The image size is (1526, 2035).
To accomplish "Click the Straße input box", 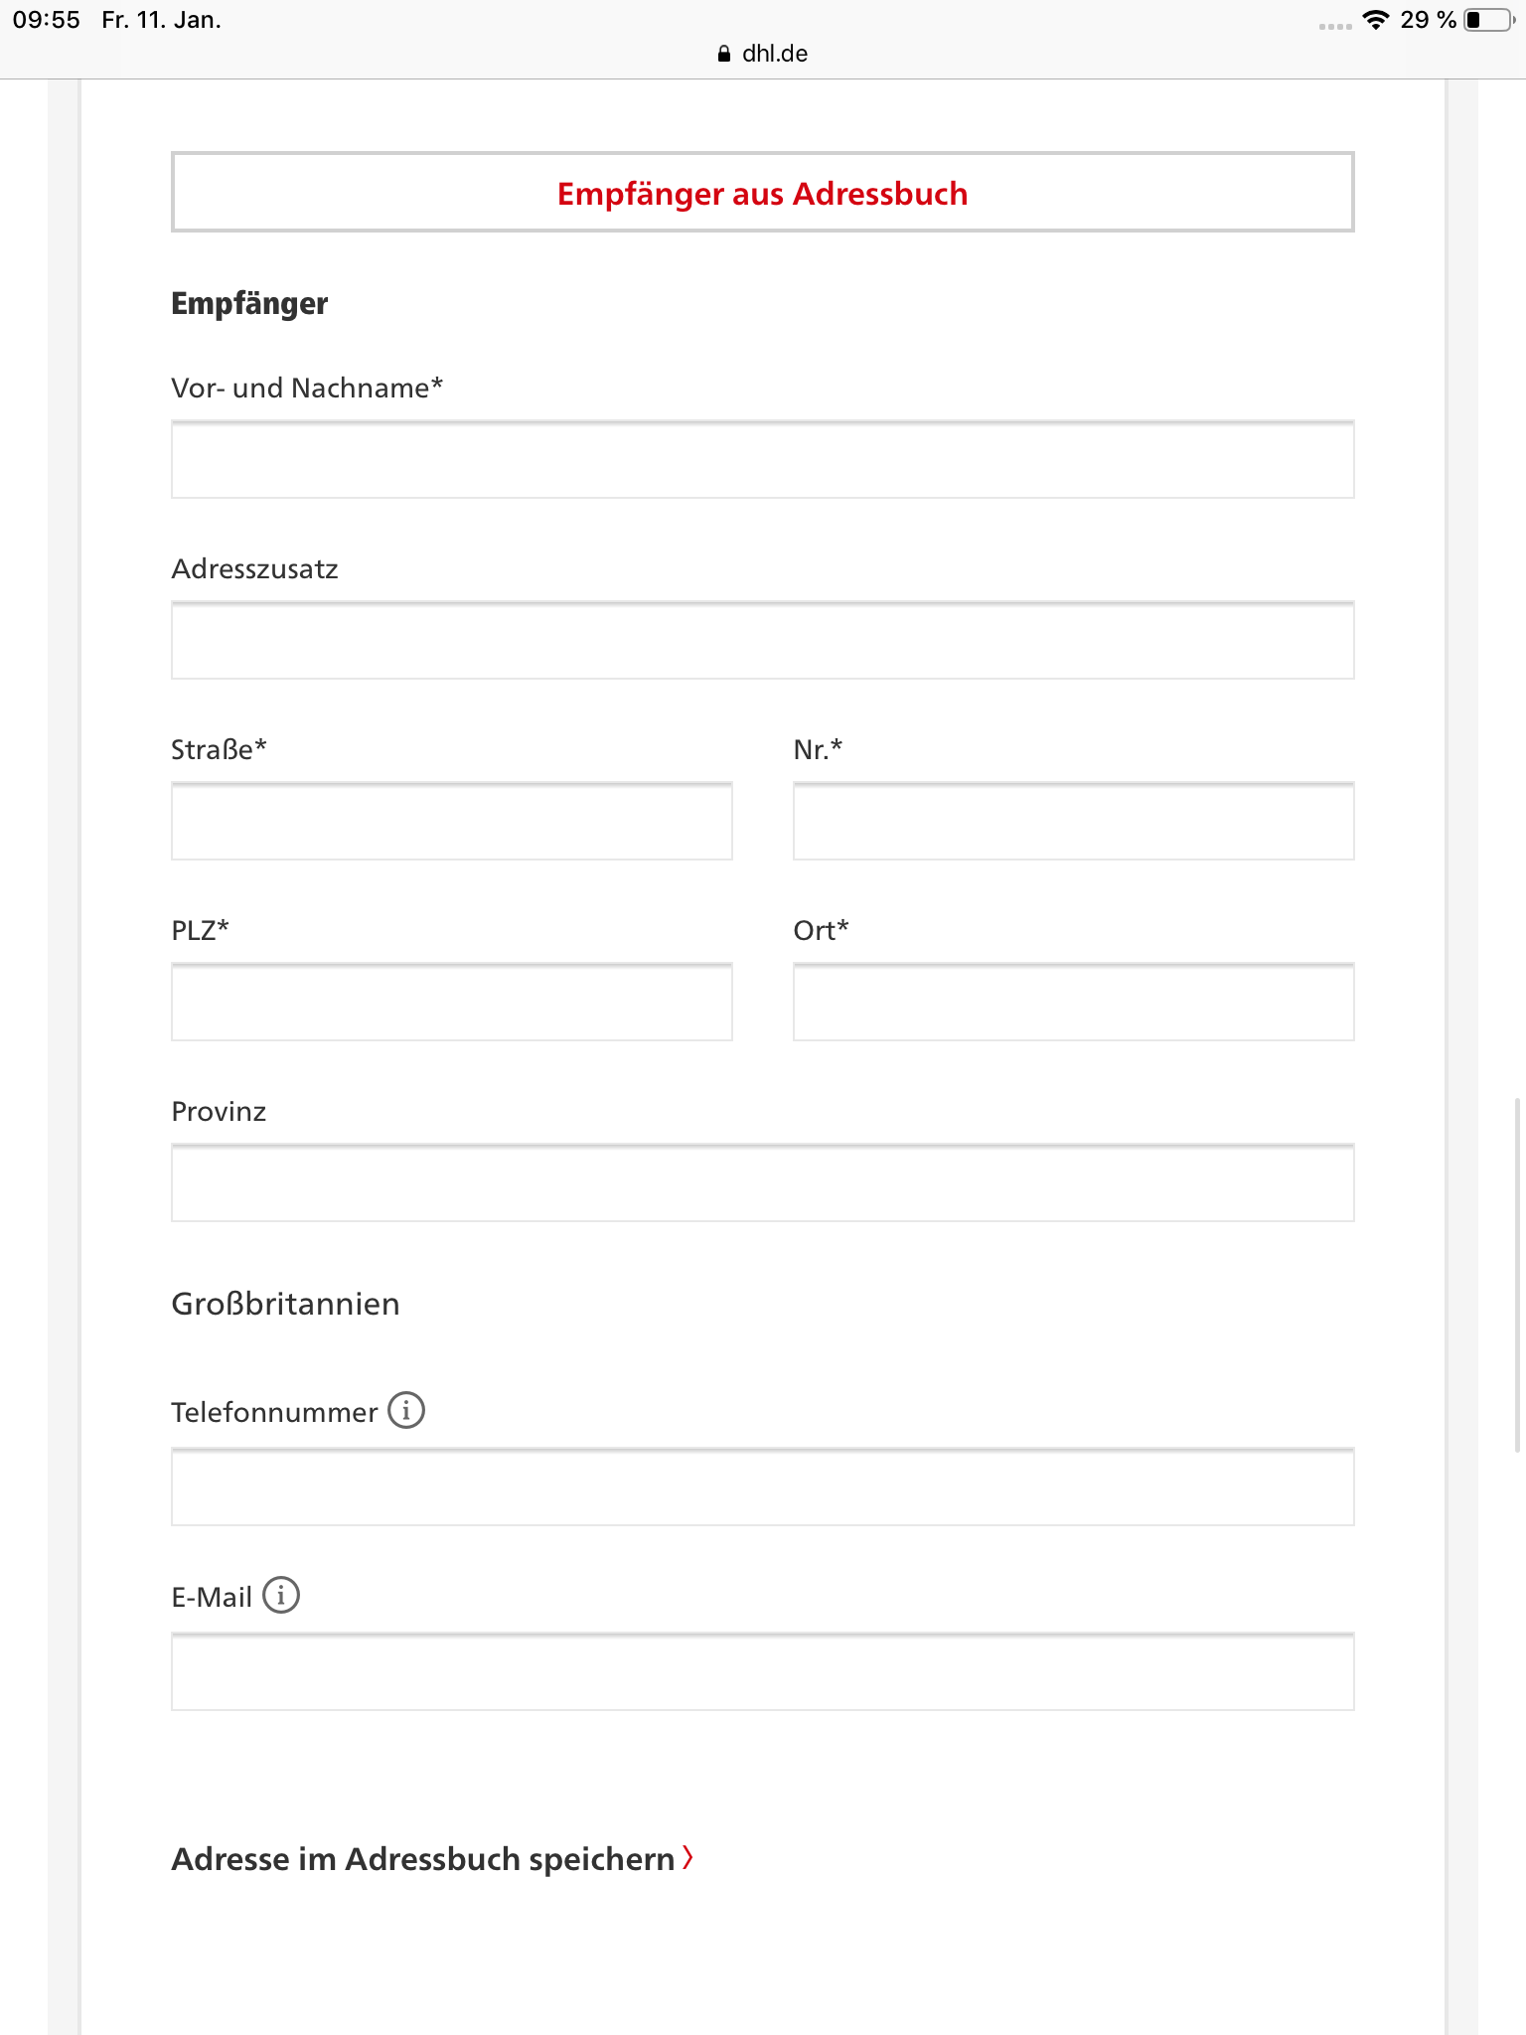I will point(451,822).
